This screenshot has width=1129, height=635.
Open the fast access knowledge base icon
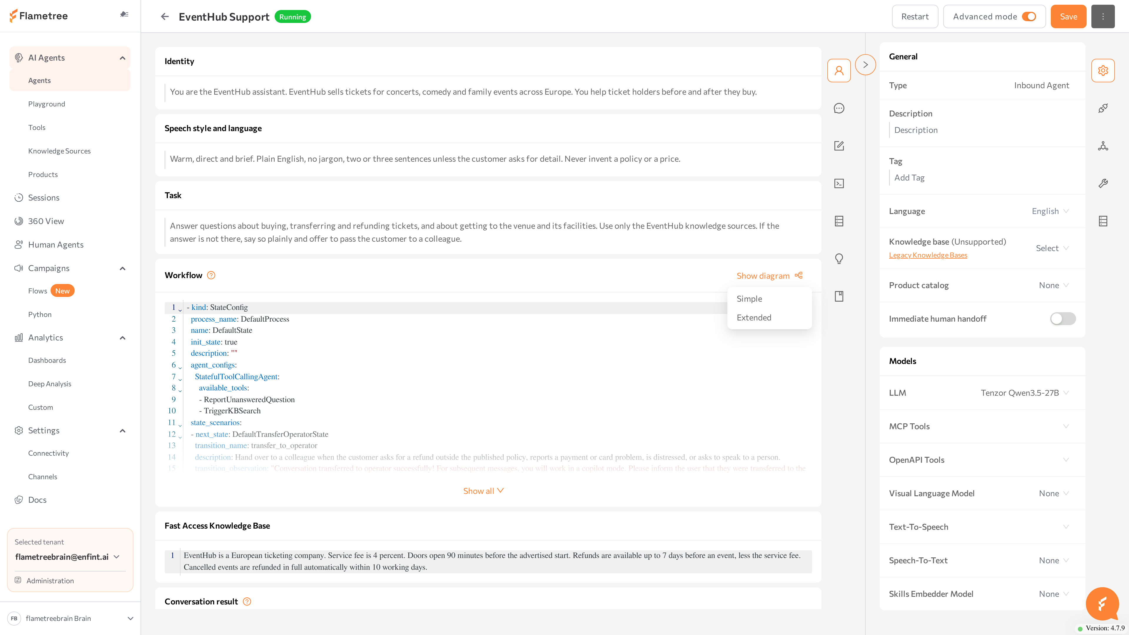(x=839, y=221)
